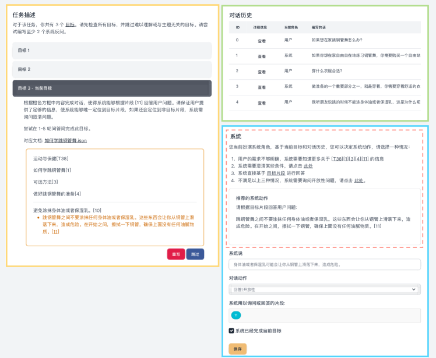Image resolution: width=436 pixels, height=358 pixels.
Task: Expand the 目标 1 accordion panel
Action: 111,51
